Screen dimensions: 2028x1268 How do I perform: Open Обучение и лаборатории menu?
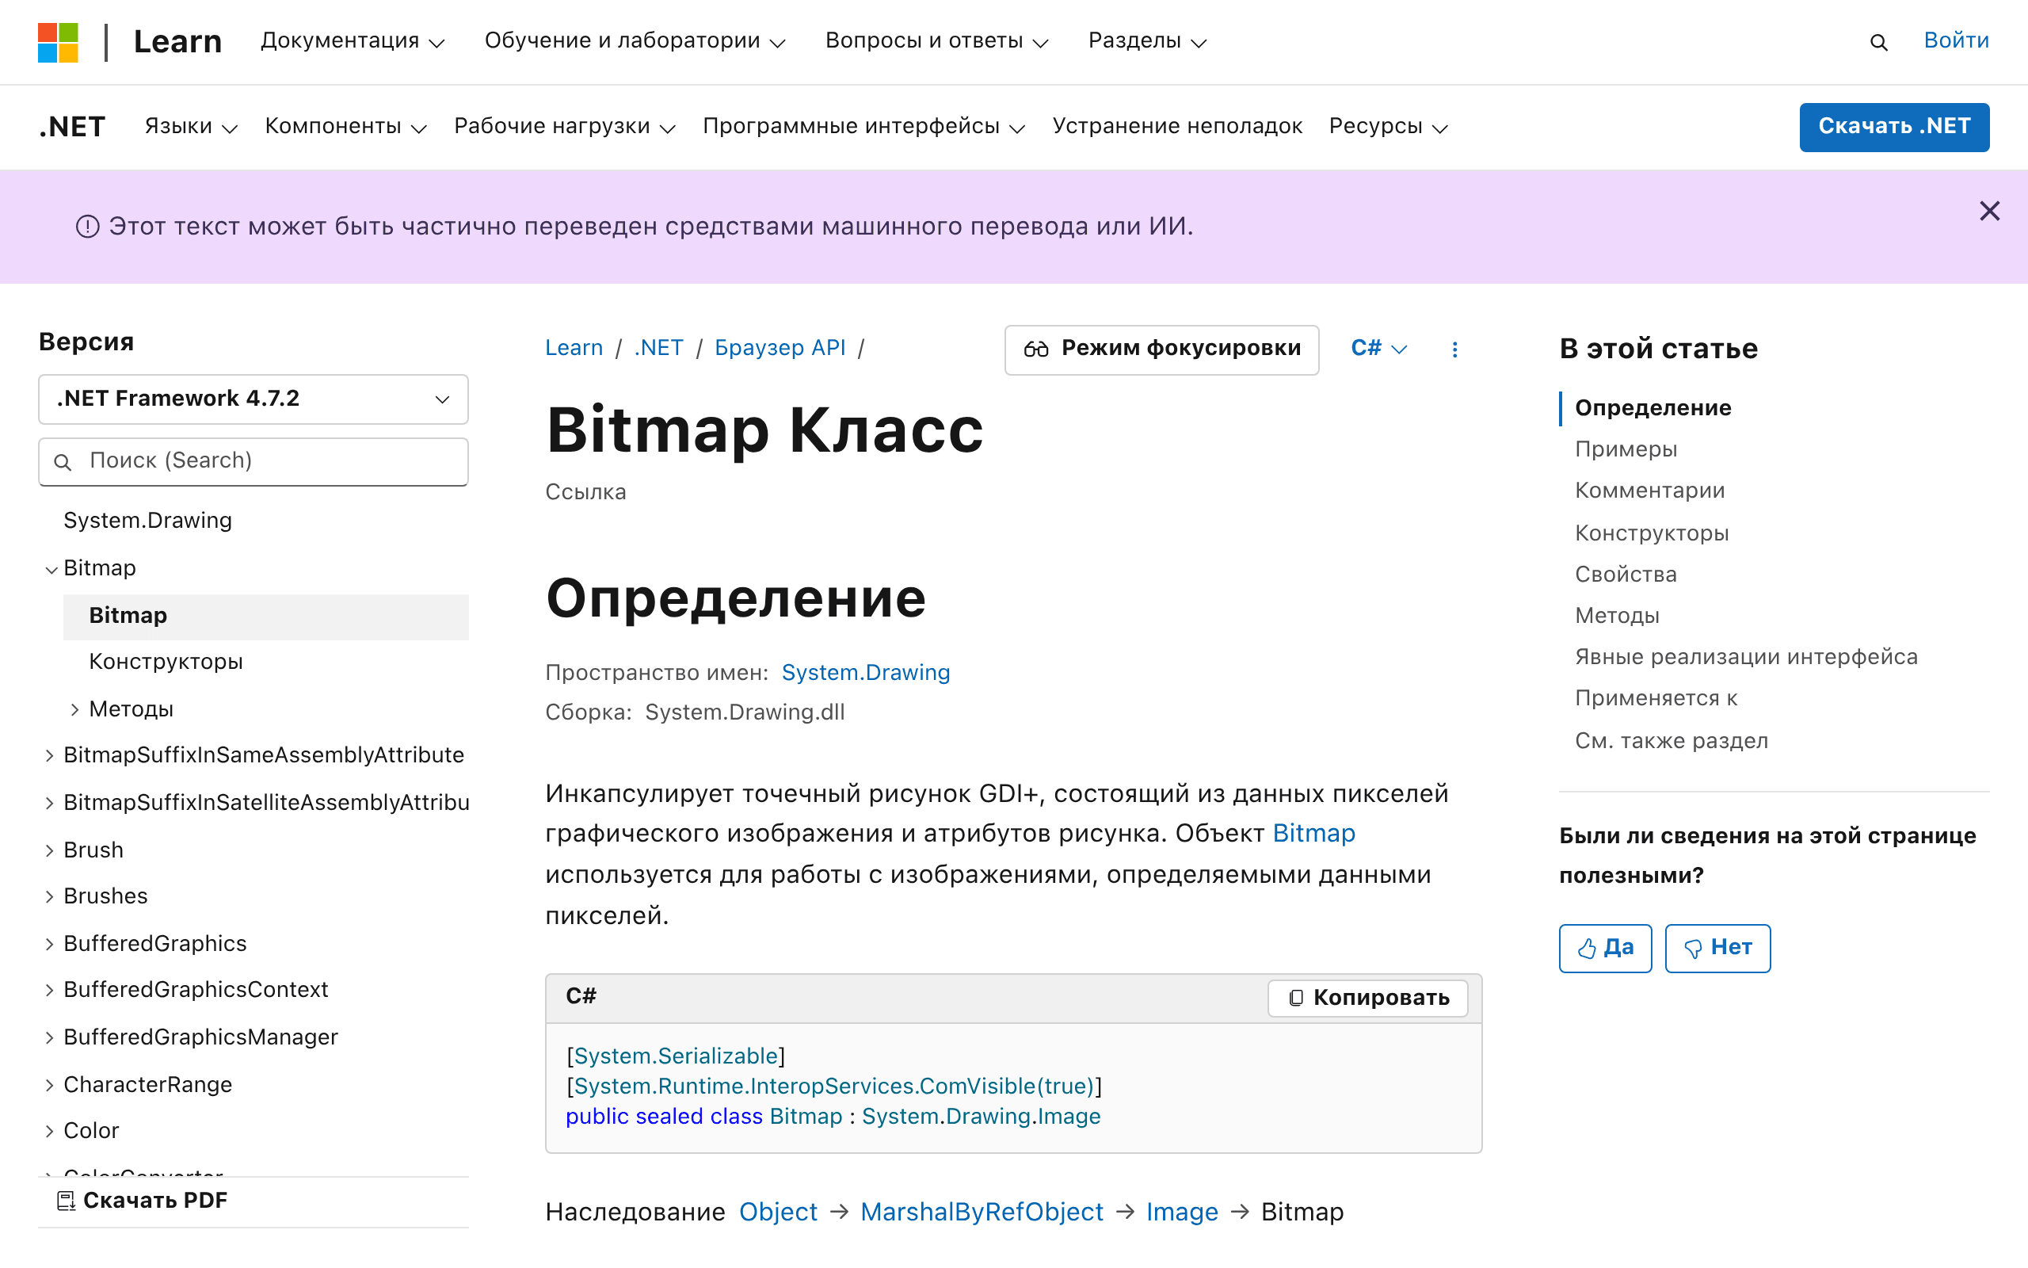point(635,41)
